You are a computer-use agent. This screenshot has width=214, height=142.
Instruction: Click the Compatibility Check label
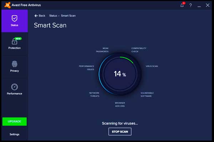tap(139, 50)
